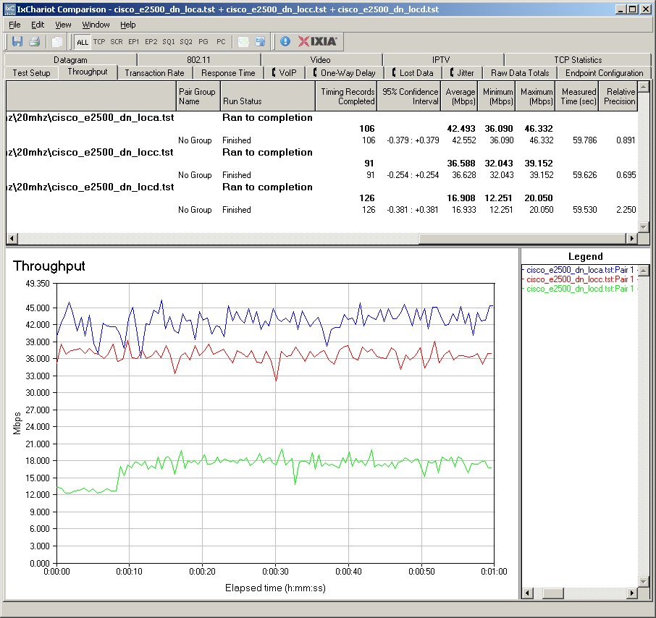Image resolution: width=656 pixels, height=618 pixels.
Task: Switch to the Response Time tab
Action: point(228,73)
